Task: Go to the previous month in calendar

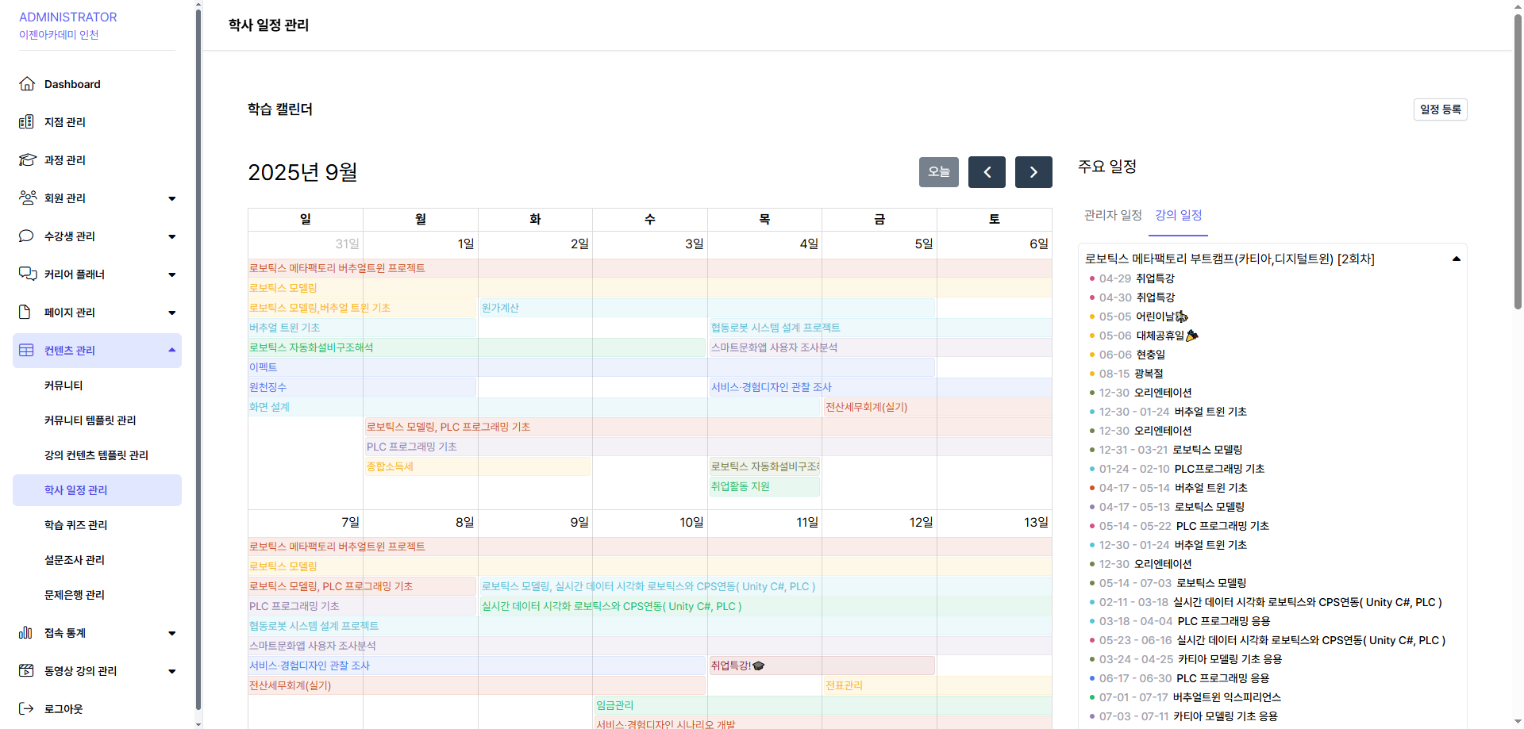Action: click(x=987, y=172)
